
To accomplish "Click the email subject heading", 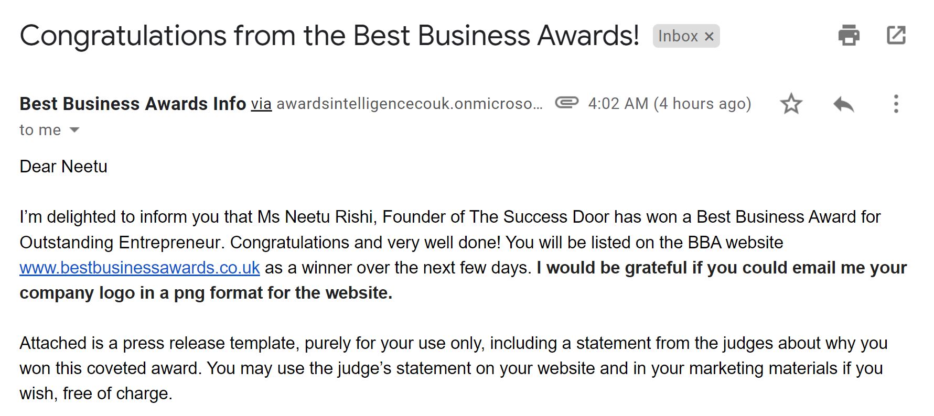I will [329, 36].
